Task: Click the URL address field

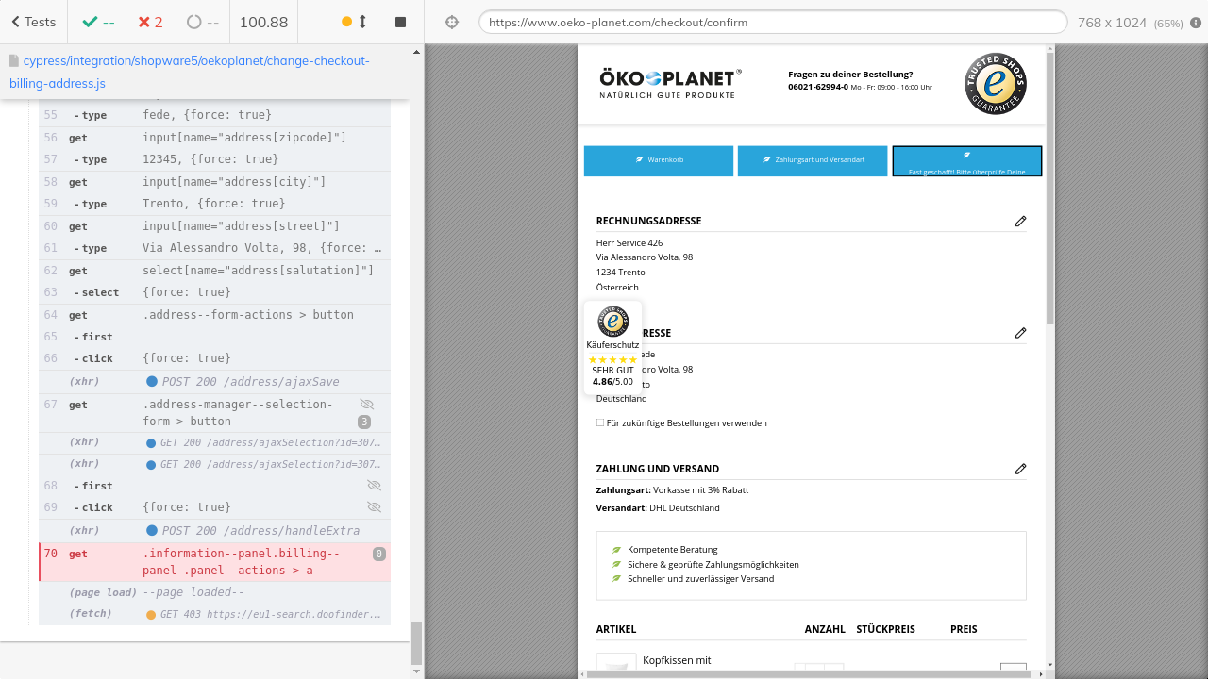Action: click(772, 23)
